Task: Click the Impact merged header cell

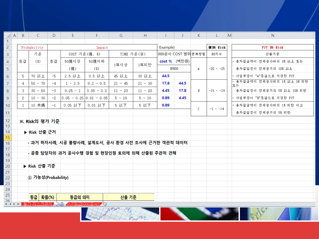Action: pyautogui.click(x=102, y=47)
